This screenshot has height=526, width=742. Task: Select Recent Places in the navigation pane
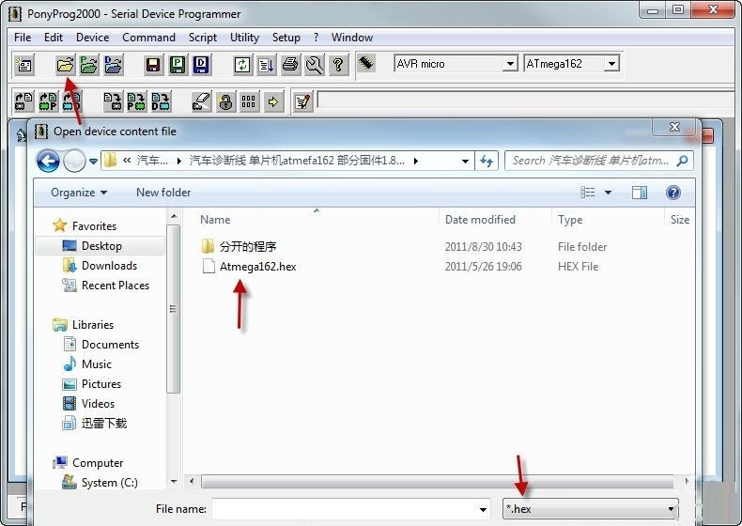click(115, 286)
